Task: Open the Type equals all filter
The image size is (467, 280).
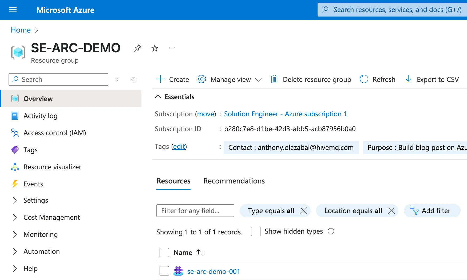Action: point(271,211)
